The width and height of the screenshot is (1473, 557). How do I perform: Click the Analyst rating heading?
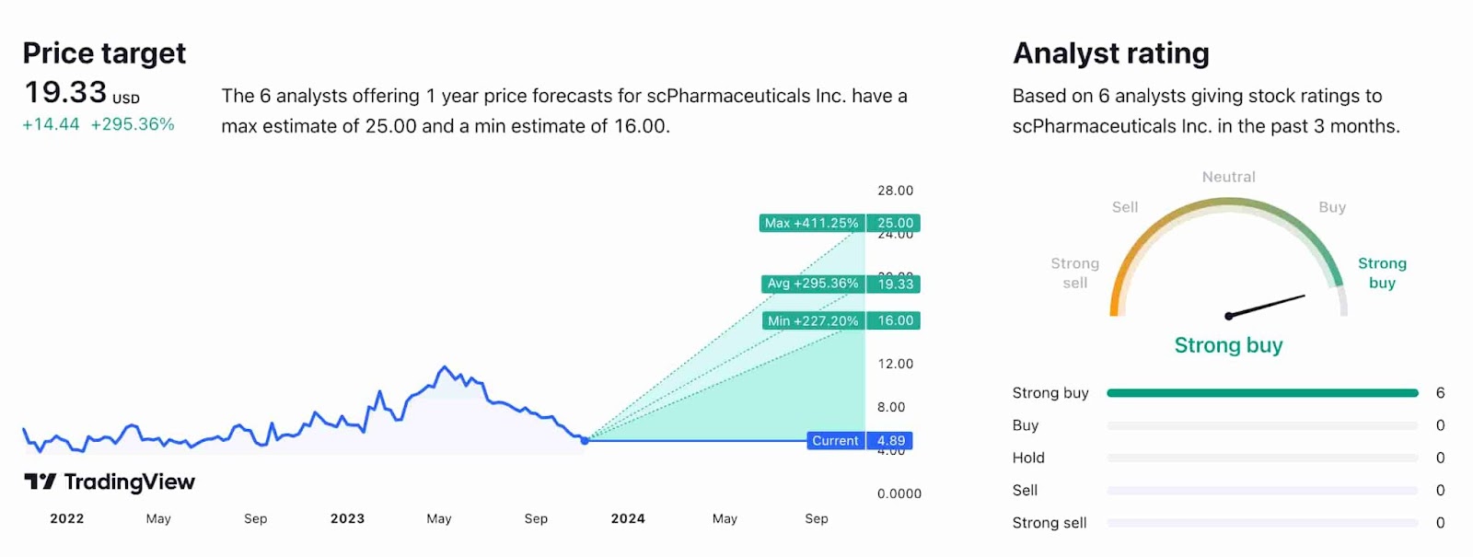[x=1111, y=53]
